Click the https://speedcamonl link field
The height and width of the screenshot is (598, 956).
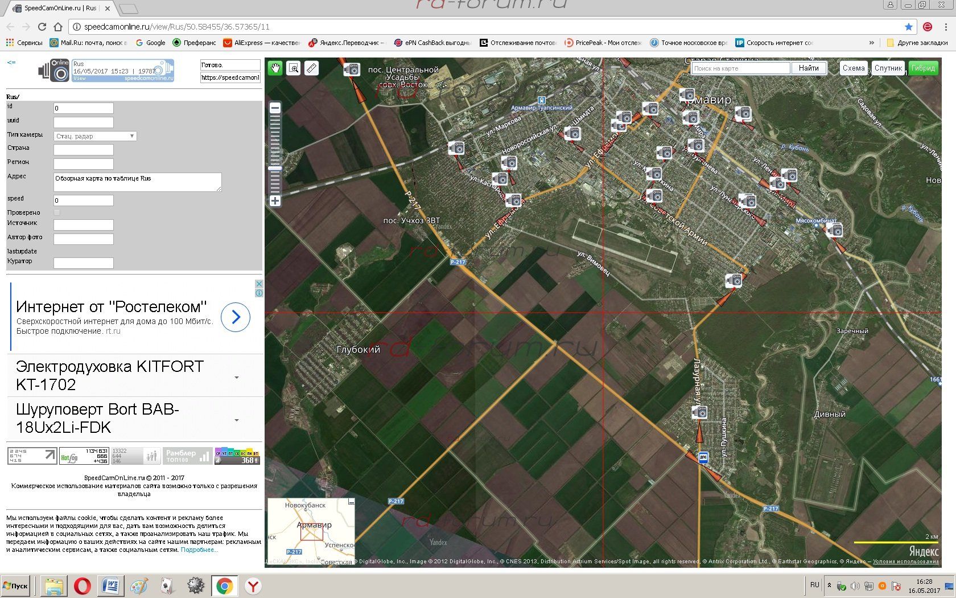[230, 77]
